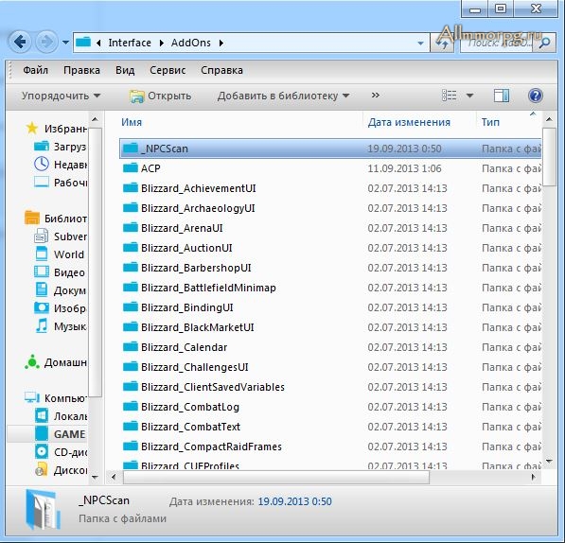
Task: Open Документы library in sidebar
Action: coord(61,290)
